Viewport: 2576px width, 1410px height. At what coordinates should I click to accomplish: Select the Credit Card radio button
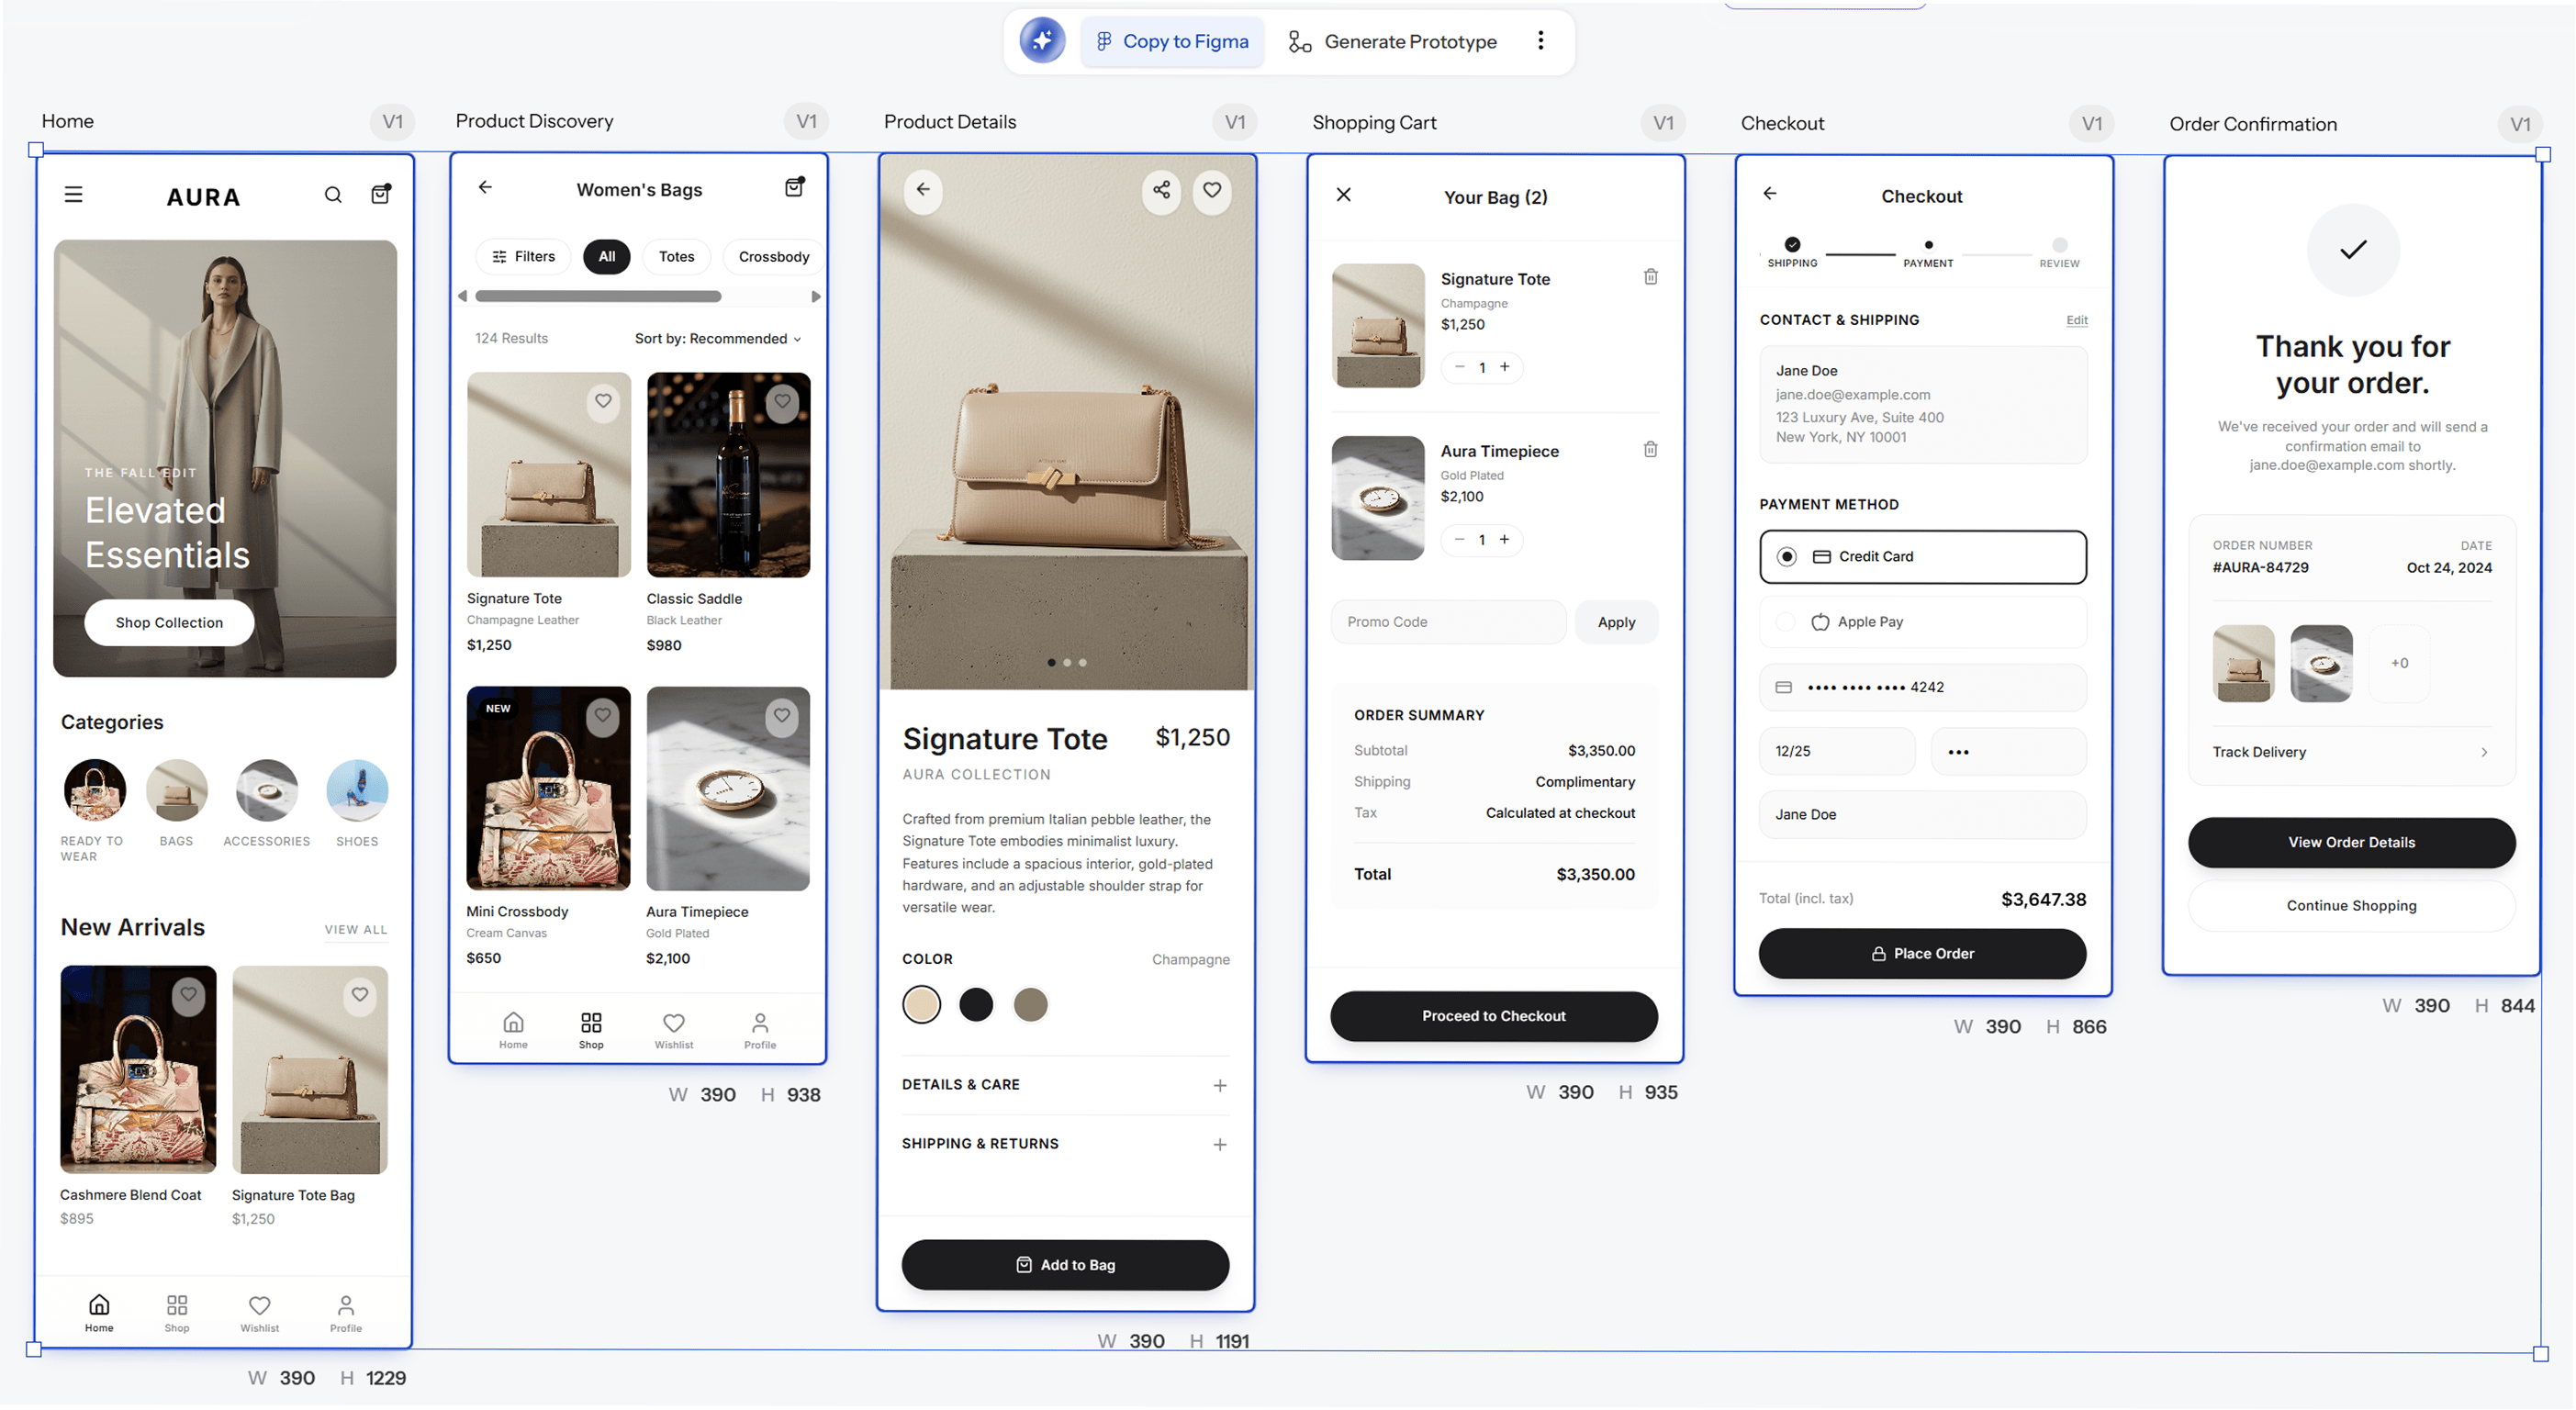(x=1787, y=557)
